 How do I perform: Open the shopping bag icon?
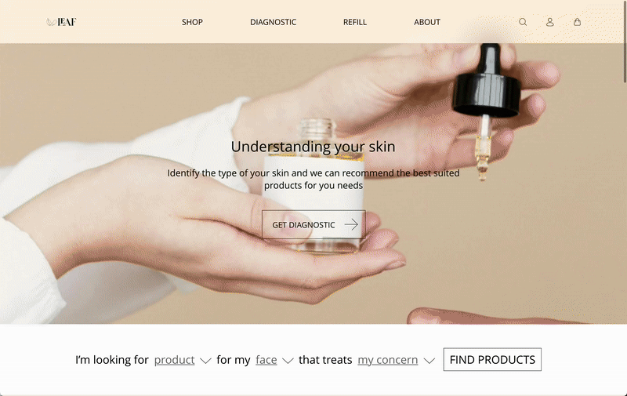click(x=577, y=22)
